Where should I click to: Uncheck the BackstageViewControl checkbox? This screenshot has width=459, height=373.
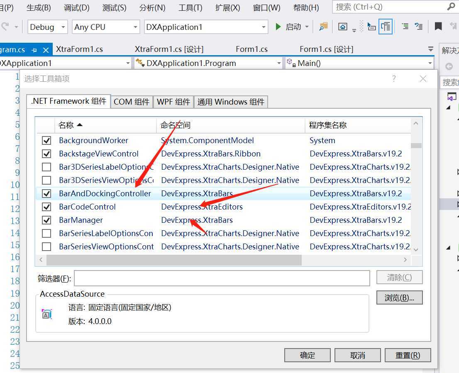coord(46,154)
